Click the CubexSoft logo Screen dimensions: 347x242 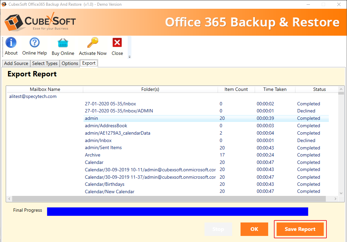[40, 22]
